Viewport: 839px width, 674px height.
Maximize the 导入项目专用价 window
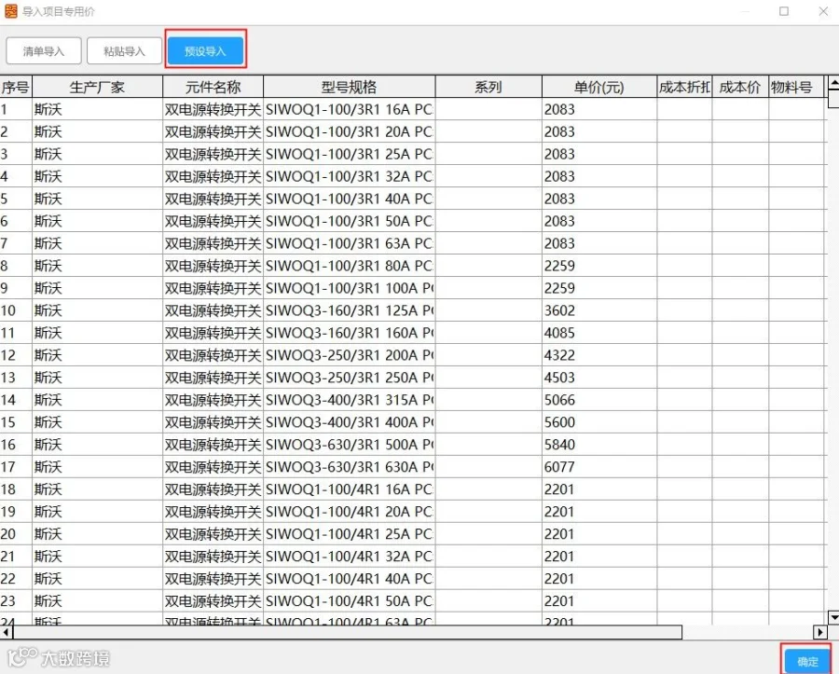(x=784, y=11)
